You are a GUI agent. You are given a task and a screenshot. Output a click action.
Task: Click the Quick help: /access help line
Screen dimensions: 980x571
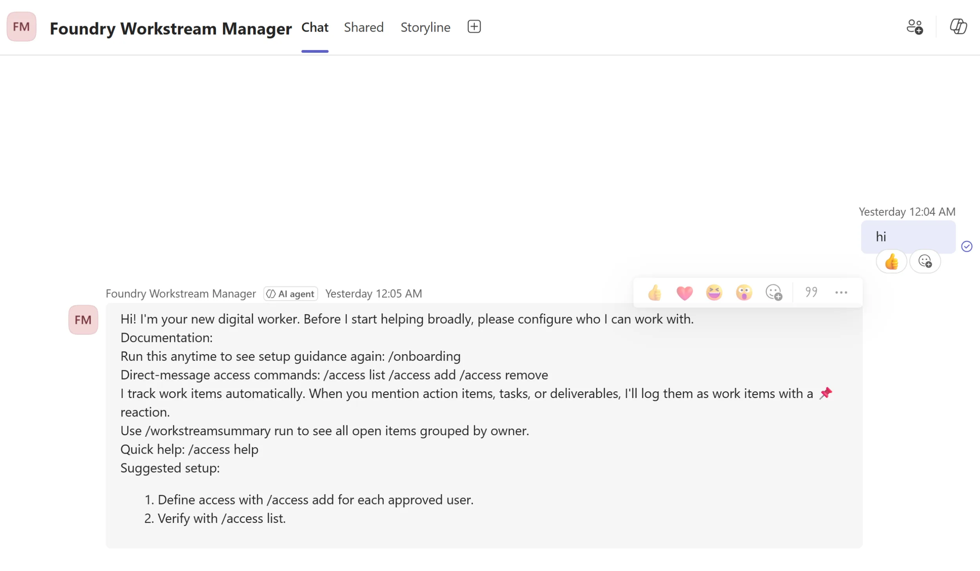pyautogui.click(x=189, y=449)
